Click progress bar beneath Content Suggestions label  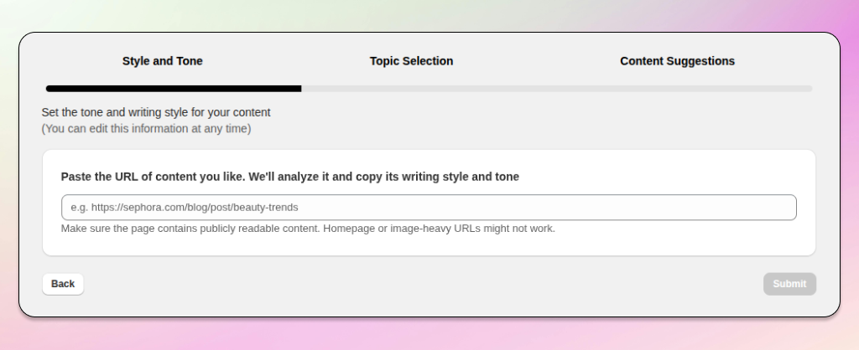(677, 88)
